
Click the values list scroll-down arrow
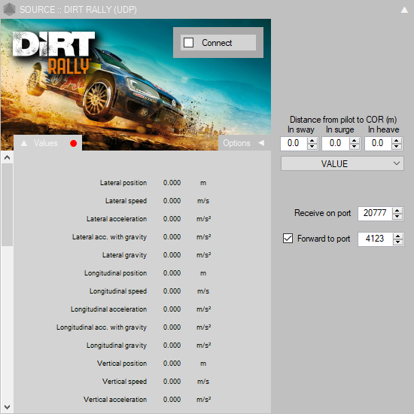[7, 407]
